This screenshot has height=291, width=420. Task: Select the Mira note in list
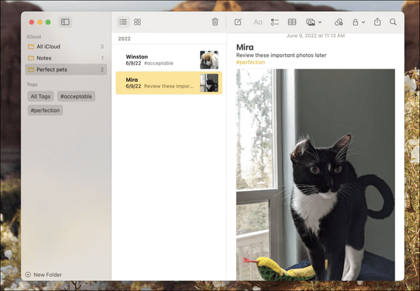(x=169, y=83)
